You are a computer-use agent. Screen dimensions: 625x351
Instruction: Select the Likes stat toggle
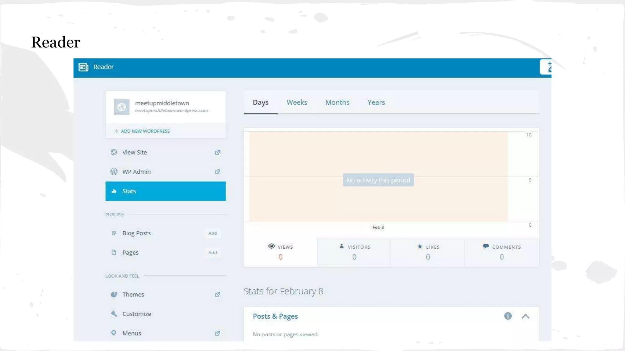click(x=428, y=252)
